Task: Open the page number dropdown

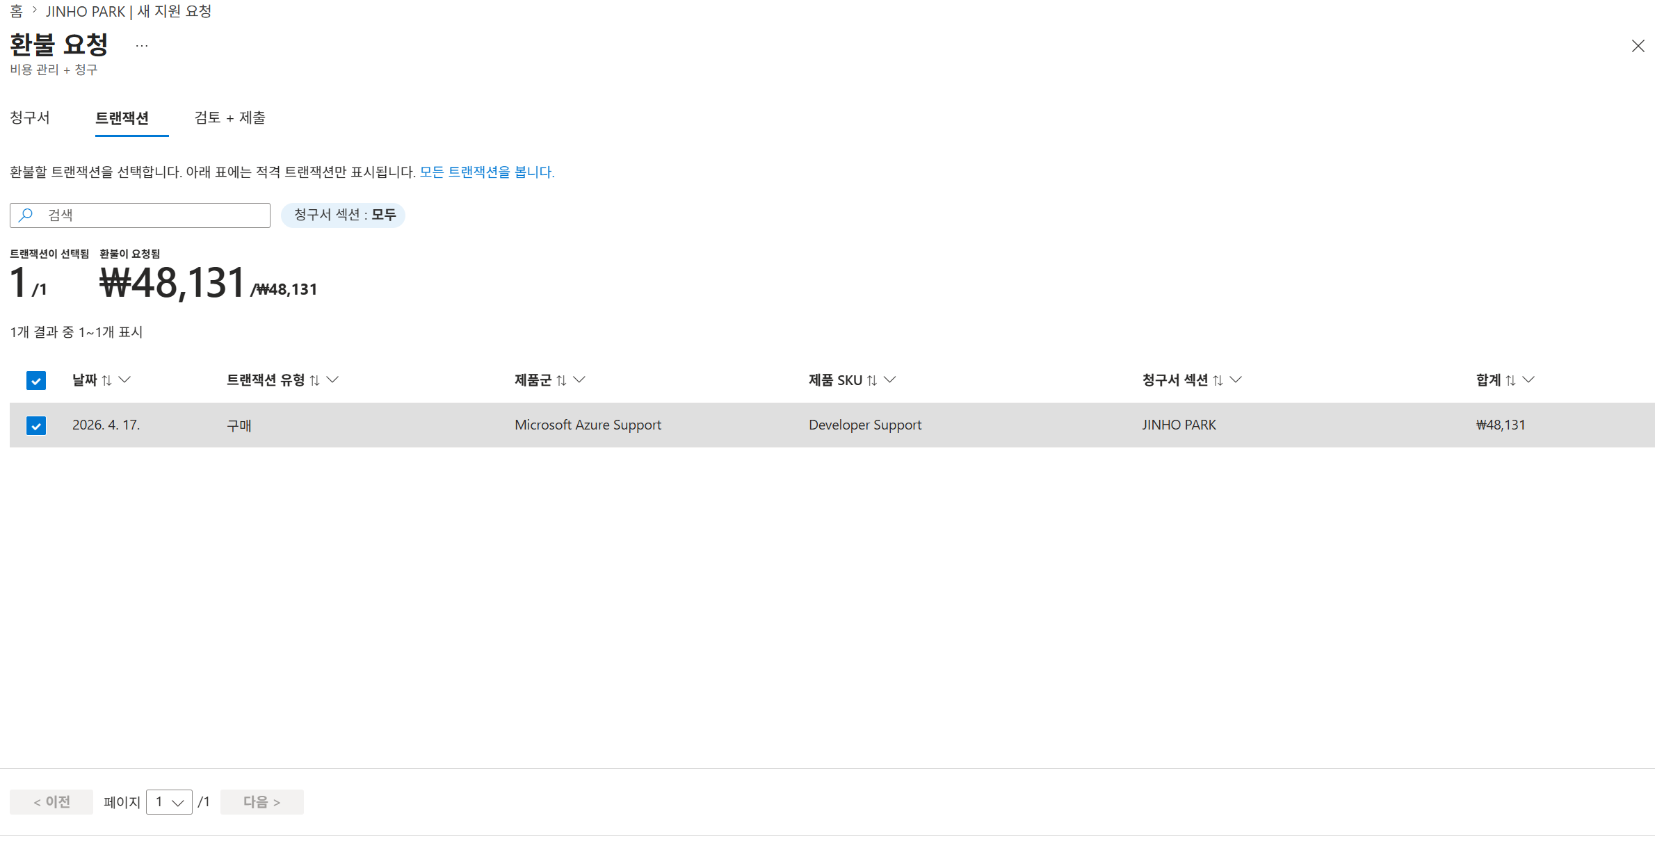Action: coord(169,802)
